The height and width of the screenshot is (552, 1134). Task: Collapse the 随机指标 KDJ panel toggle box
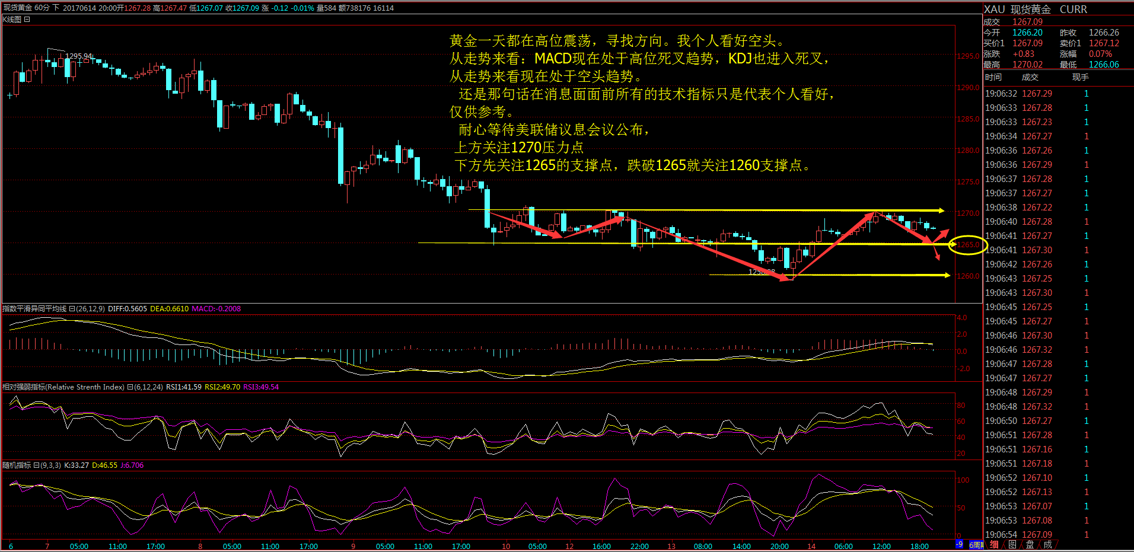[x=36, y=465]
